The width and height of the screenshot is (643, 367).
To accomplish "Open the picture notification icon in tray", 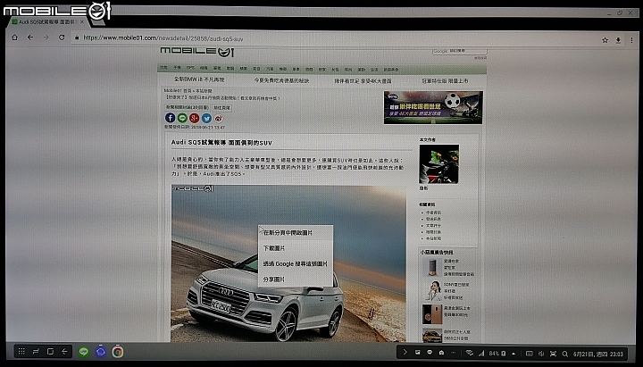I will point(417,352).
